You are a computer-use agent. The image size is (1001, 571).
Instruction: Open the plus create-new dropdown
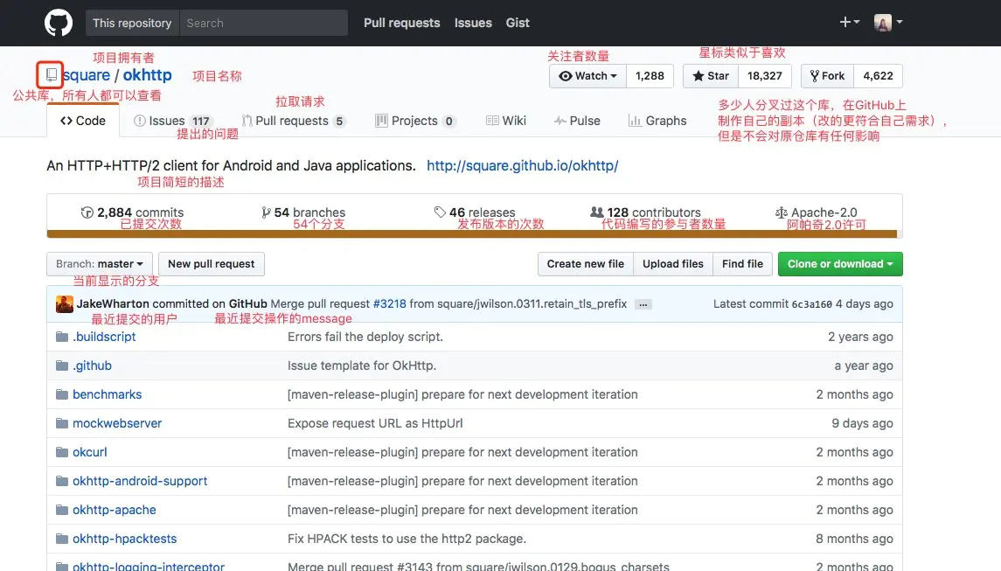pos(849,23)
